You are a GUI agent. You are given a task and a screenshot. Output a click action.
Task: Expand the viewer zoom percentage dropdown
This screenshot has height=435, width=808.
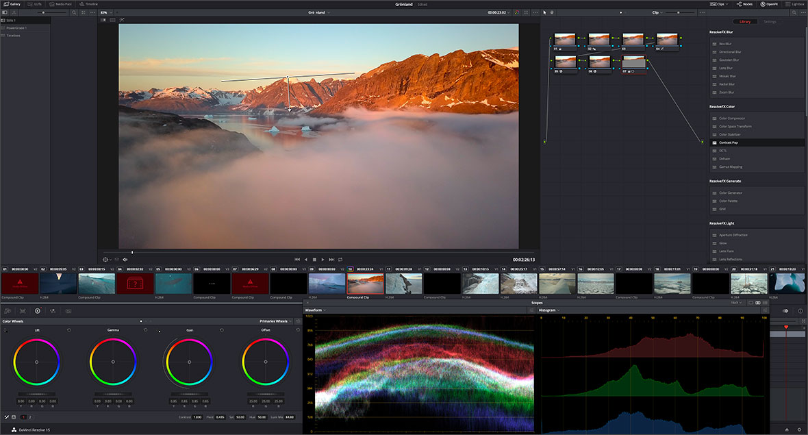(106, 12)
